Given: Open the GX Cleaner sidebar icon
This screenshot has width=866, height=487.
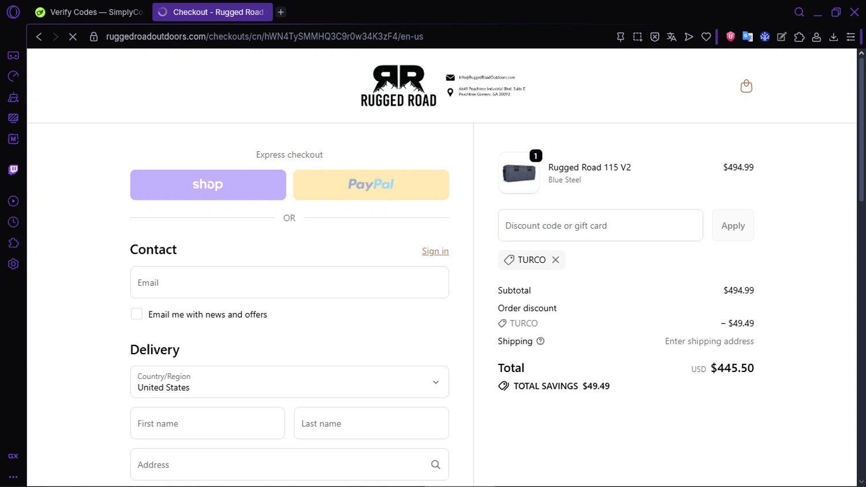Looking at the screenshot, I should tap(13, 97).
